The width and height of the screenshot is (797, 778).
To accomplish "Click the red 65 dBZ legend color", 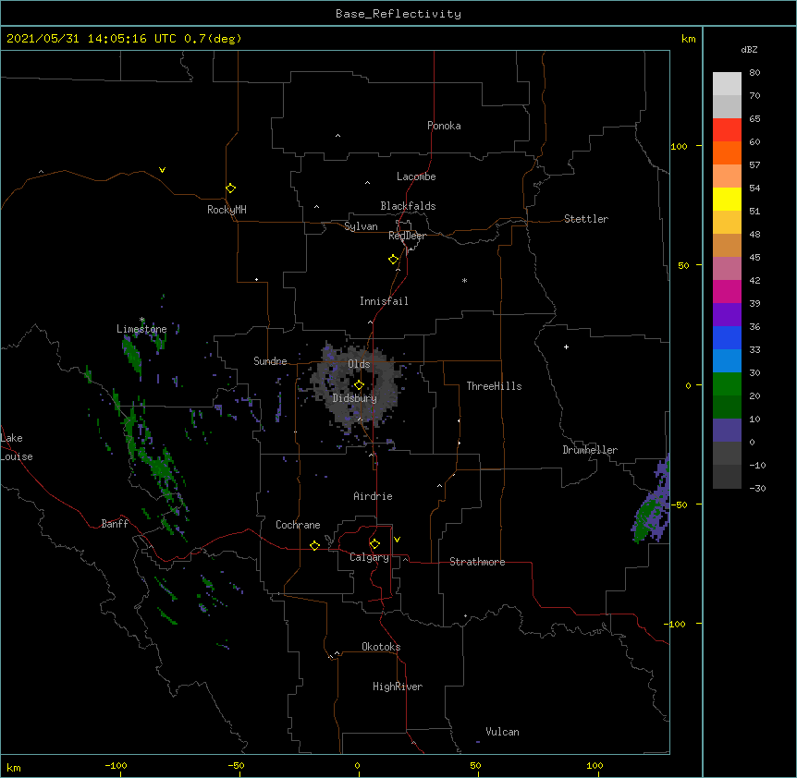I will pyautogui.click(x=727, y=130).
